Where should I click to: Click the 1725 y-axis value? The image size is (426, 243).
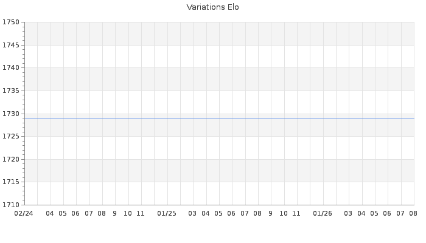click(x=11, y=136)
